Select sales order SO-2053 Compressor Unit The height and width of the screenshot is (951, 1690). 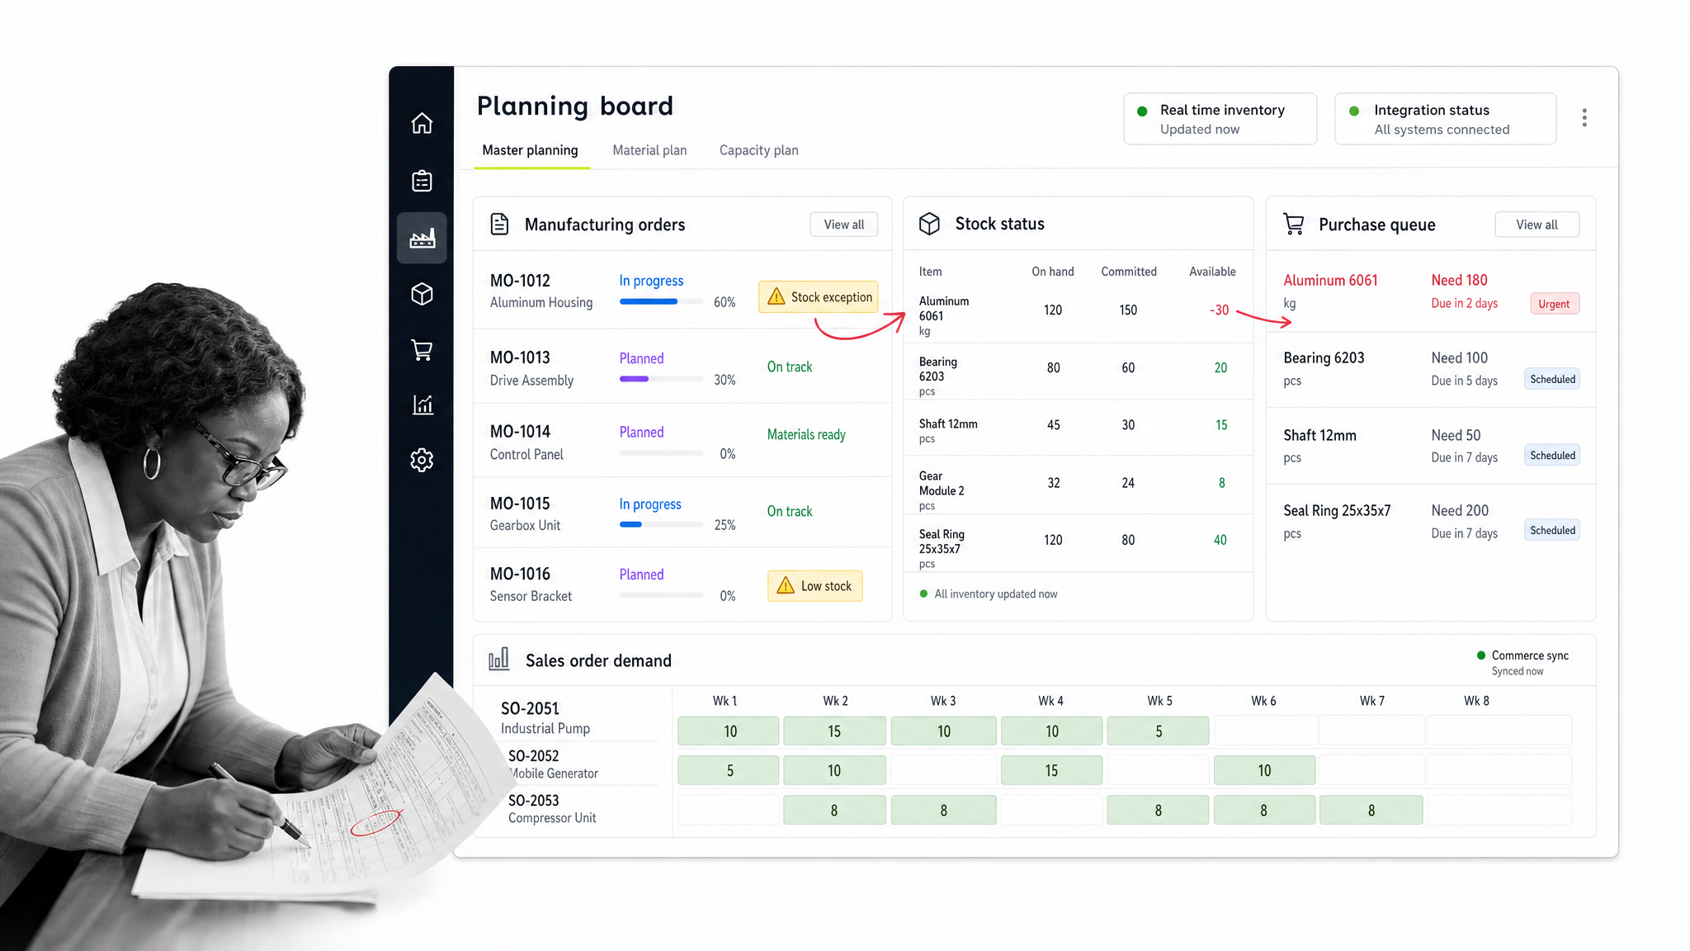pyautogui.click(x=551, y=808)
